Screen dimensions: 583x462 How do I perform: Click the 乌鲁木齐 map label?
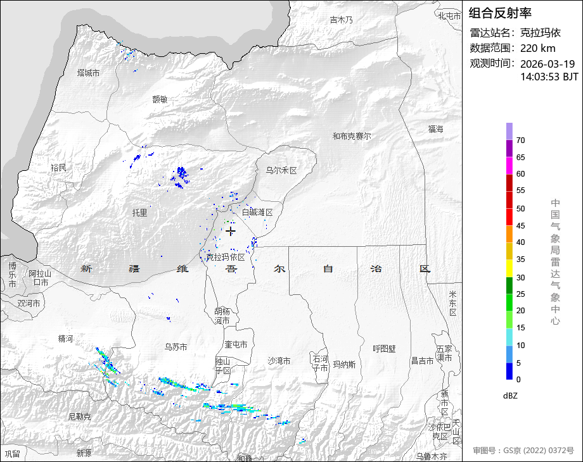click(432, 456)
